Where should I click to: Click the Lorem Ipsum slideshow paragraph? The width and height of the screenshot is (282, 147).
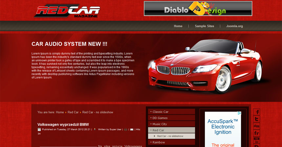[x=83, y=65]
